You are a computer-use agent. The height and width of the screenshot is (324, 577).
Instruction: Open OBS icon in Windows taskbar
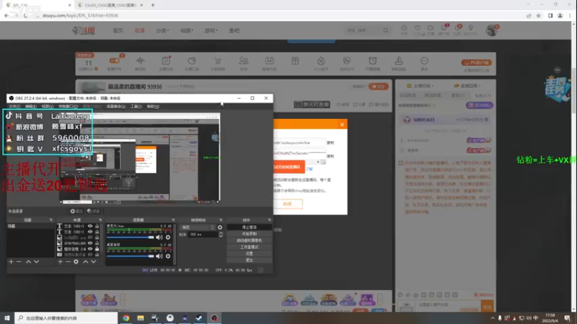point(213,318)
